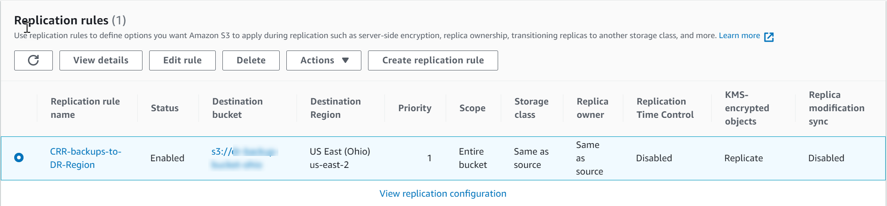Click the Status column header
Screen dimensions: 887x206
[x=165, y=108]
